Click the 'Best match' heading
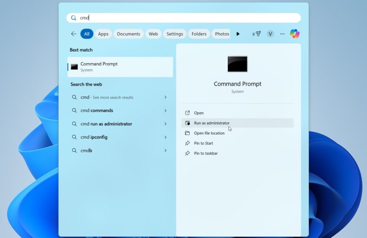The height and width of the screenshot is (238, 367). pos(81,50)
